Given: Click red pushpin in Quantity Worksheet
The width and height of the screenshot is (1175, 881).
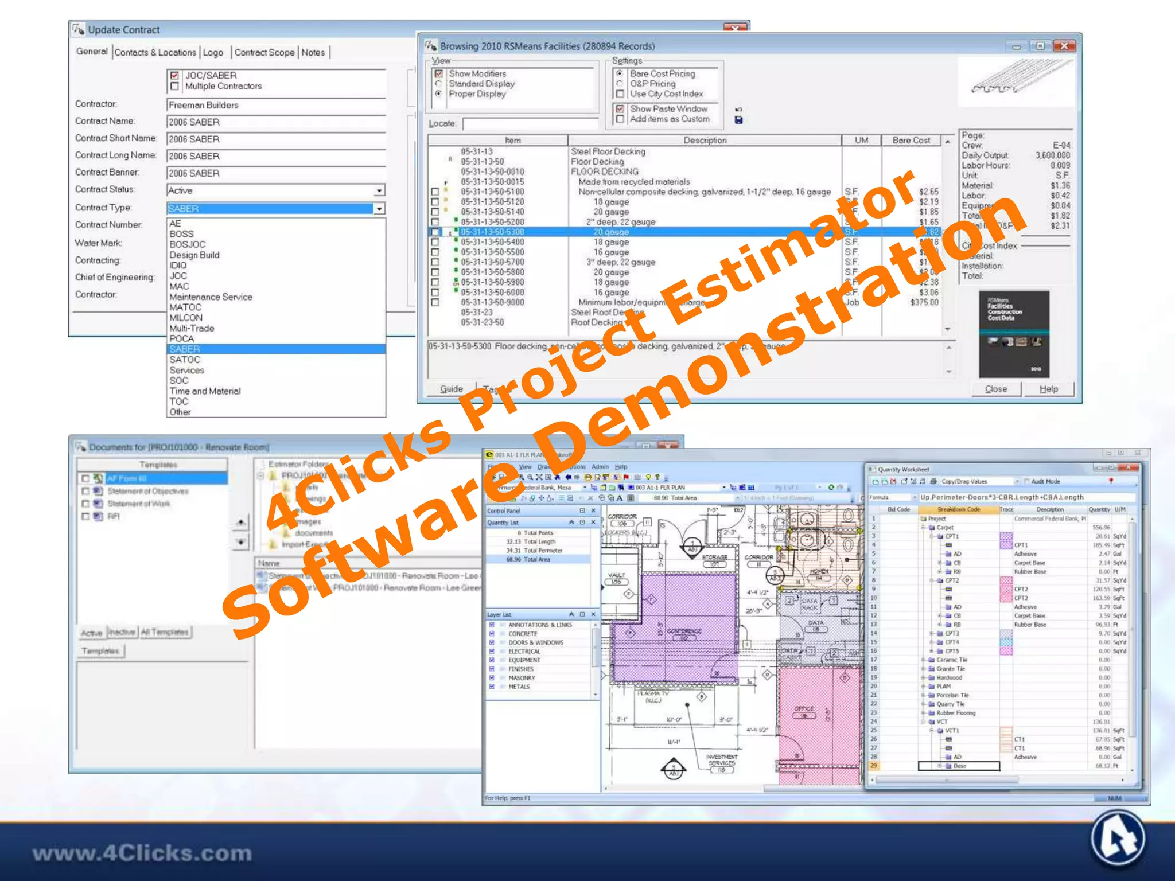Looking at the screenshot, I should 1111,481.
